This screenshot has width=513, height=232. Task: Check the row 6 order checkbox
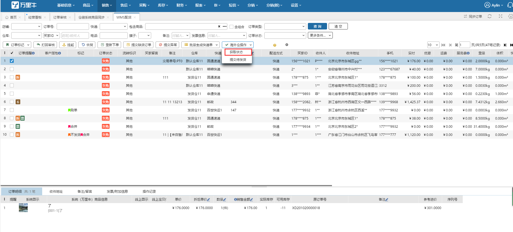coord(12,102)
